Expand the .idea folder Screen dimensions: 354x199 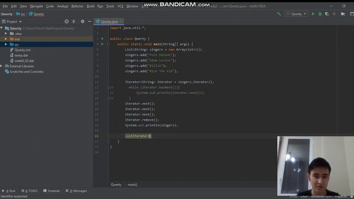pos(6,34)
